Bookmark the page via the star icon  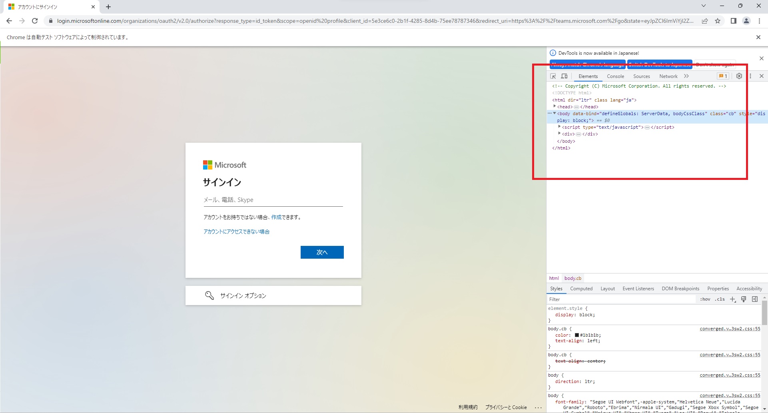pos(718,21)
